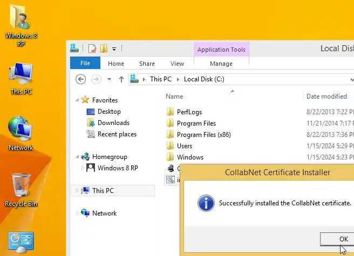Click the gear file icon in selected row

click(171, 179)
